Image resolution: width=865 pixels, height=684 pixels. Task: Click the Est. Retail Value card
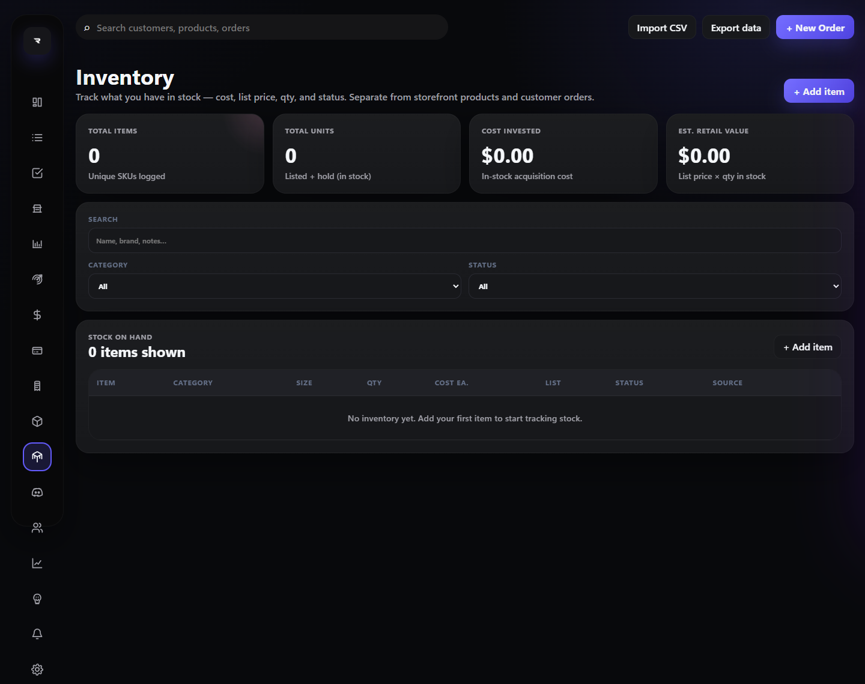pyautogui.click(x=760, y=154)
